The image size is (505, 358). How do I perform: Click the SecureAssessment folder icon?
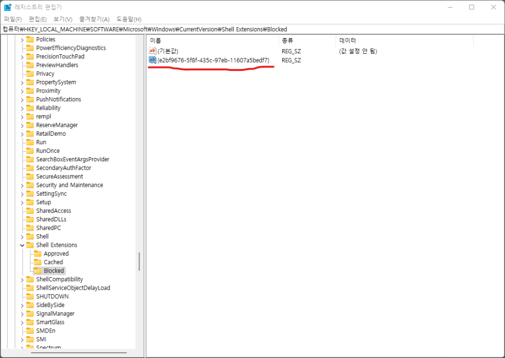(x=30, y=176)
